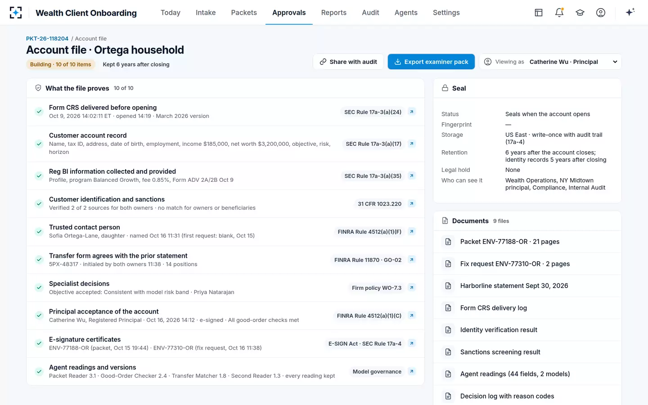This screenshot has height=405, width=648.
Task: Open the layout panel icon in header
Action: pyautogui.click(x=539, y=13)
